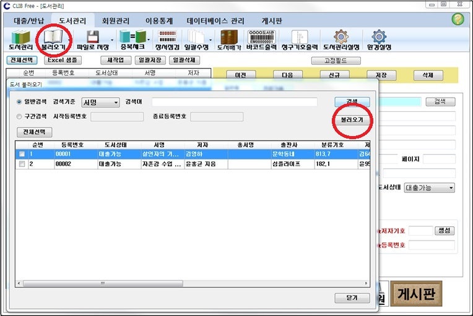Click the 삭제 button
Viewport: 473px width, 316px height.
[x=428, y=75]
